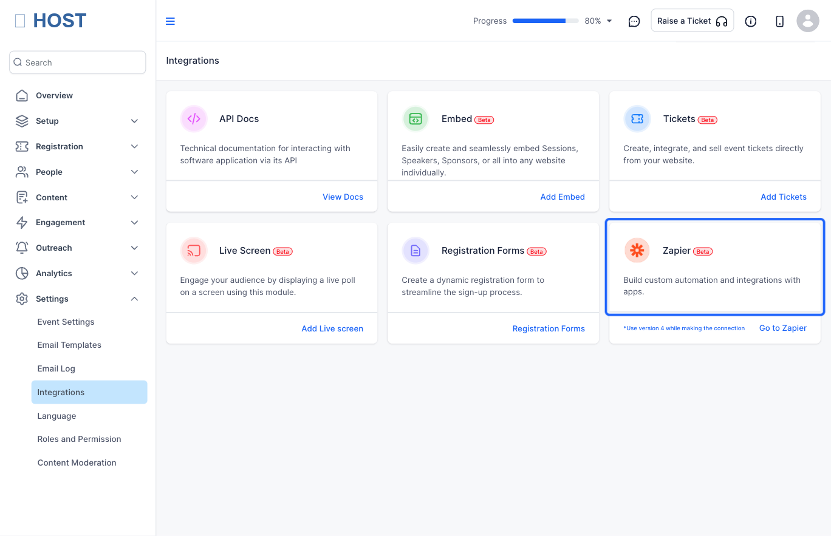The height and width of the screenshot is (536, 831).
Task: Click the Tickets card blue icon
Action: [637, 119]
